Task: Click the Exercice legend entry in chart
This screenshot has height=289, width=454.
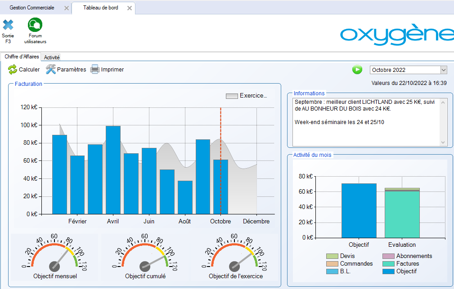Action: (247, 96)
